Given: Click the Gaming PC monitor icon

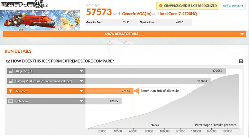Looking at the screenshot, I should 11,81.
